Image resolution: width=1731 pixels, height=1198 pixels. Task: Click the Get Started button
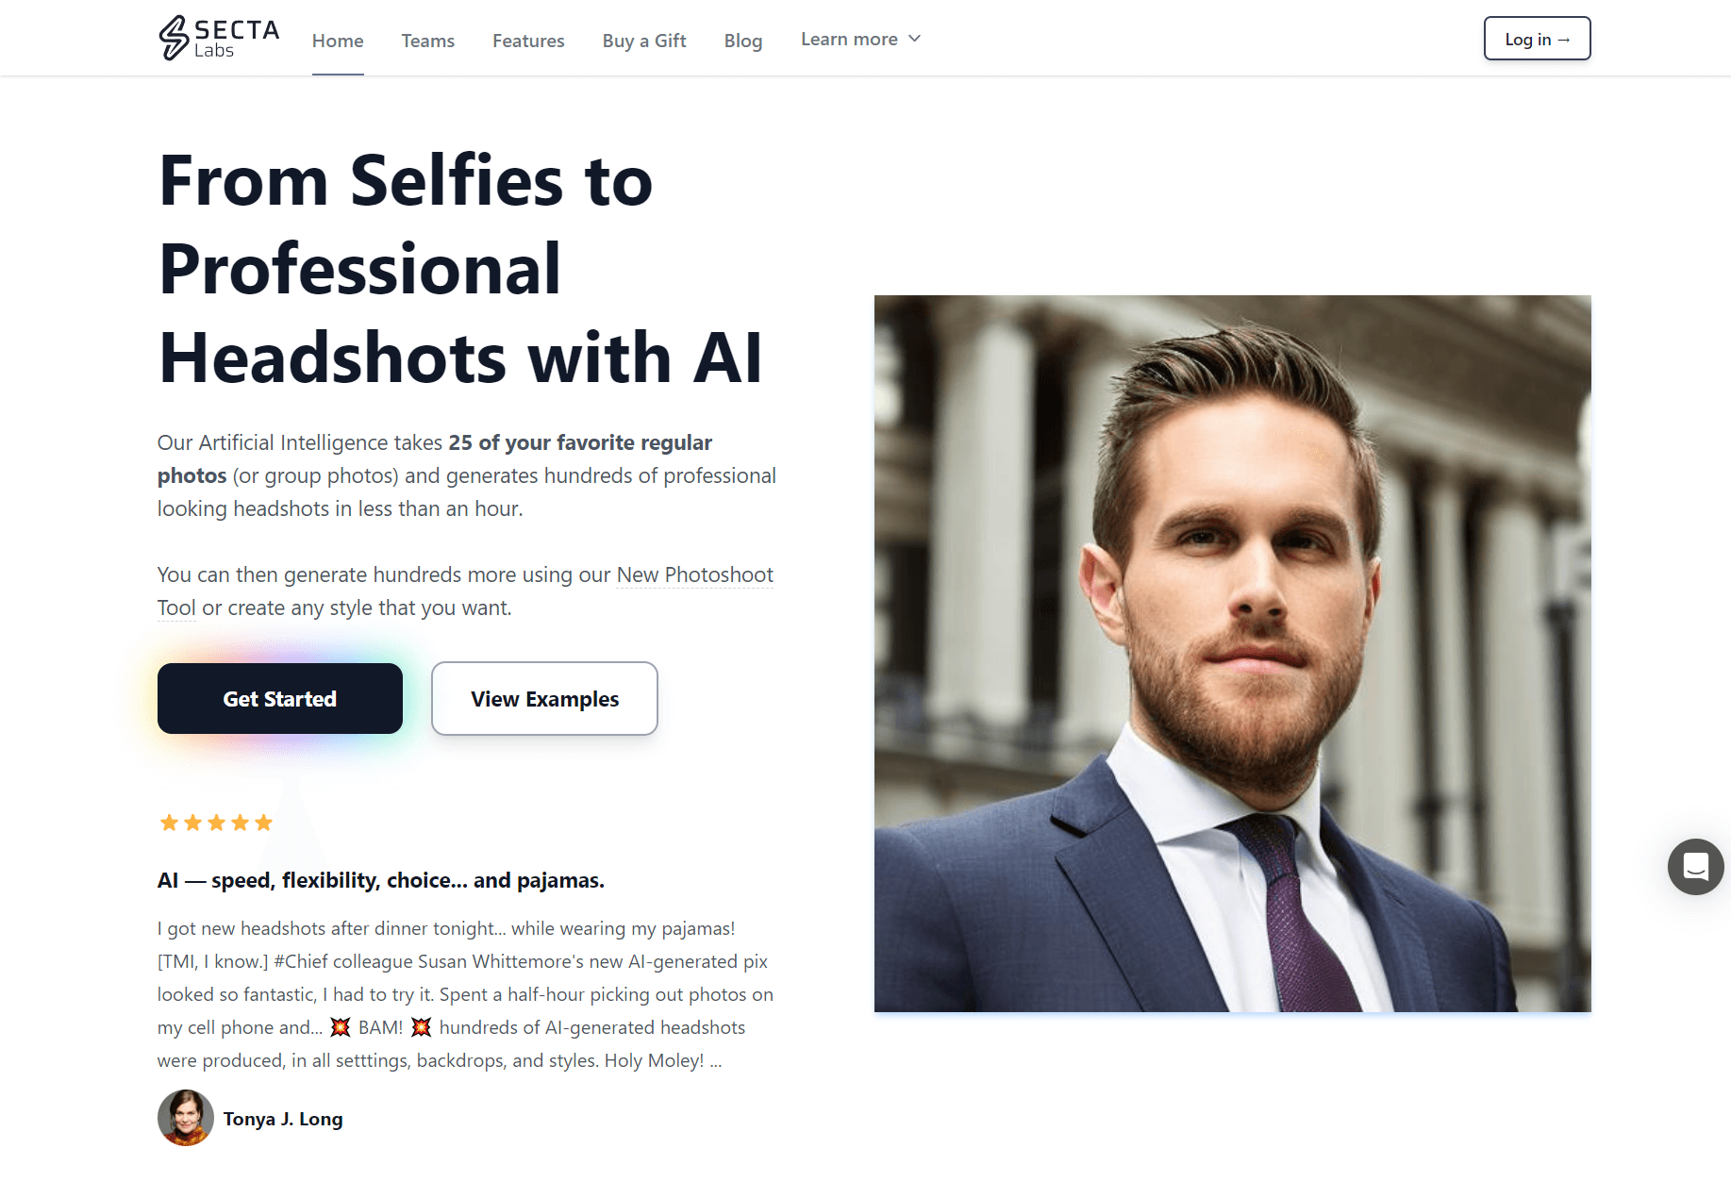pyautogui.click(x=280, y=698)
